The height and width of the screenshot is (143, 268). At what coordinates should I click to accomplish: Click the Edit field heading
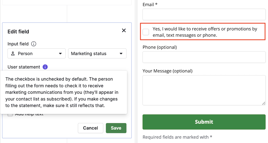(x=18, y=31)
